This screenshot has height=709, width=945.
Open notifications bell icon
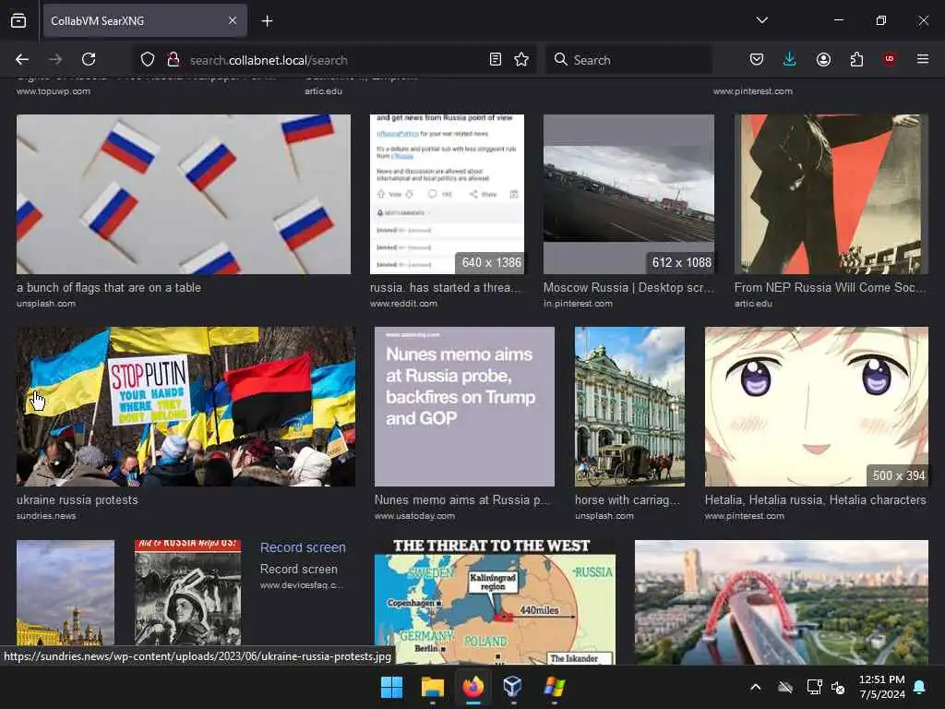[x=920, y=687]
